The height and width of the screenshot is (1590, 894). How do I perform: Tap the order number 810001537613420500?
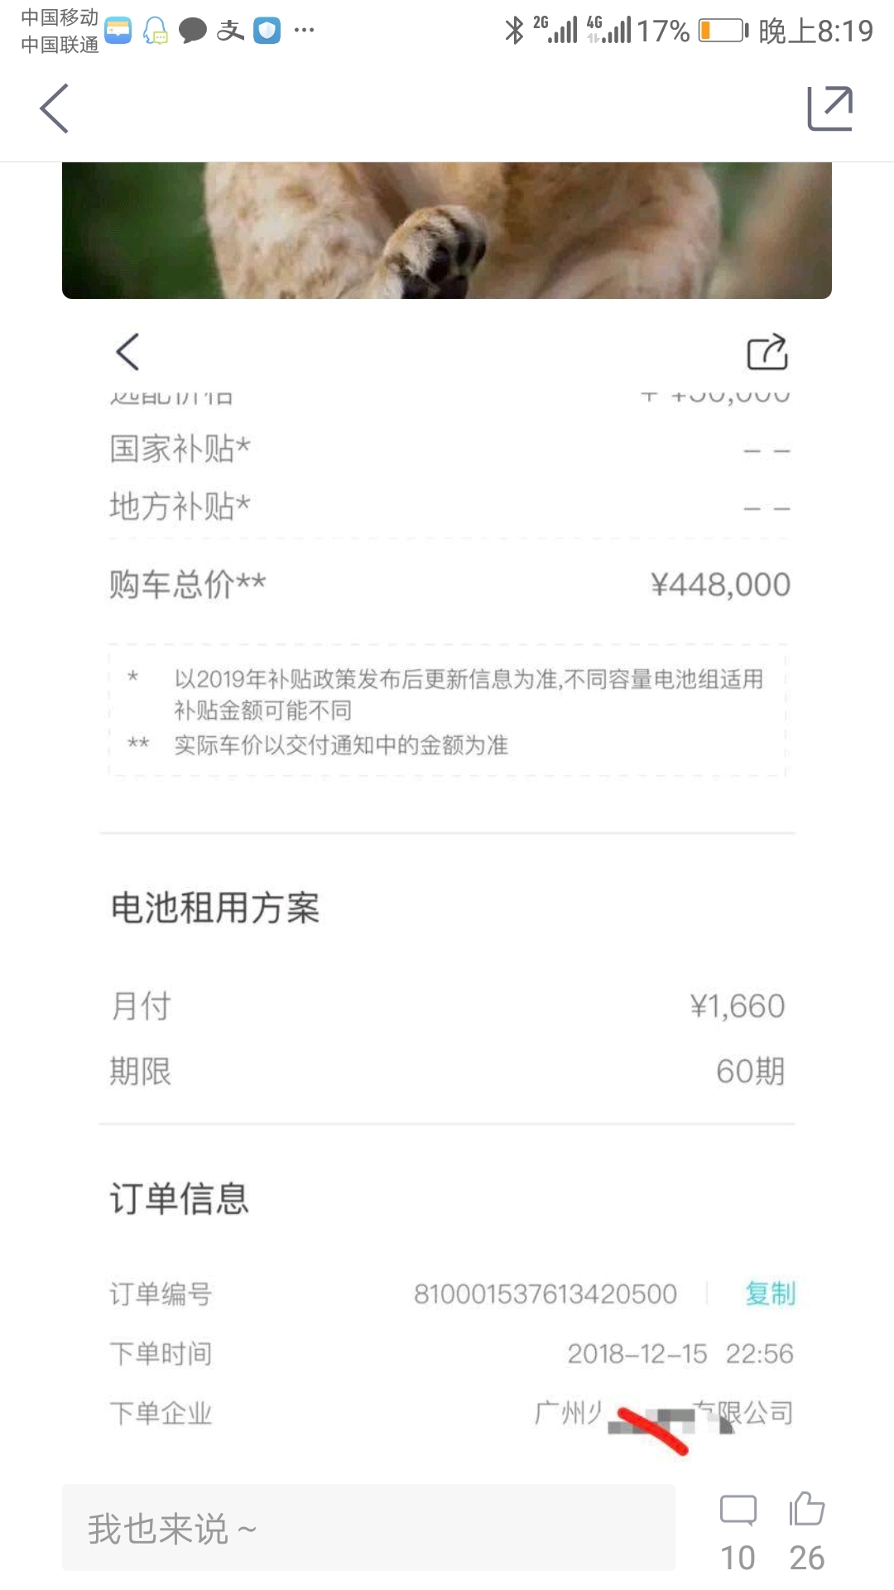click(546, 1294)
